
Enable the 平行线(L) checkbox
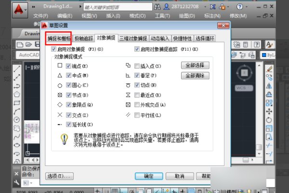point(137,115)
